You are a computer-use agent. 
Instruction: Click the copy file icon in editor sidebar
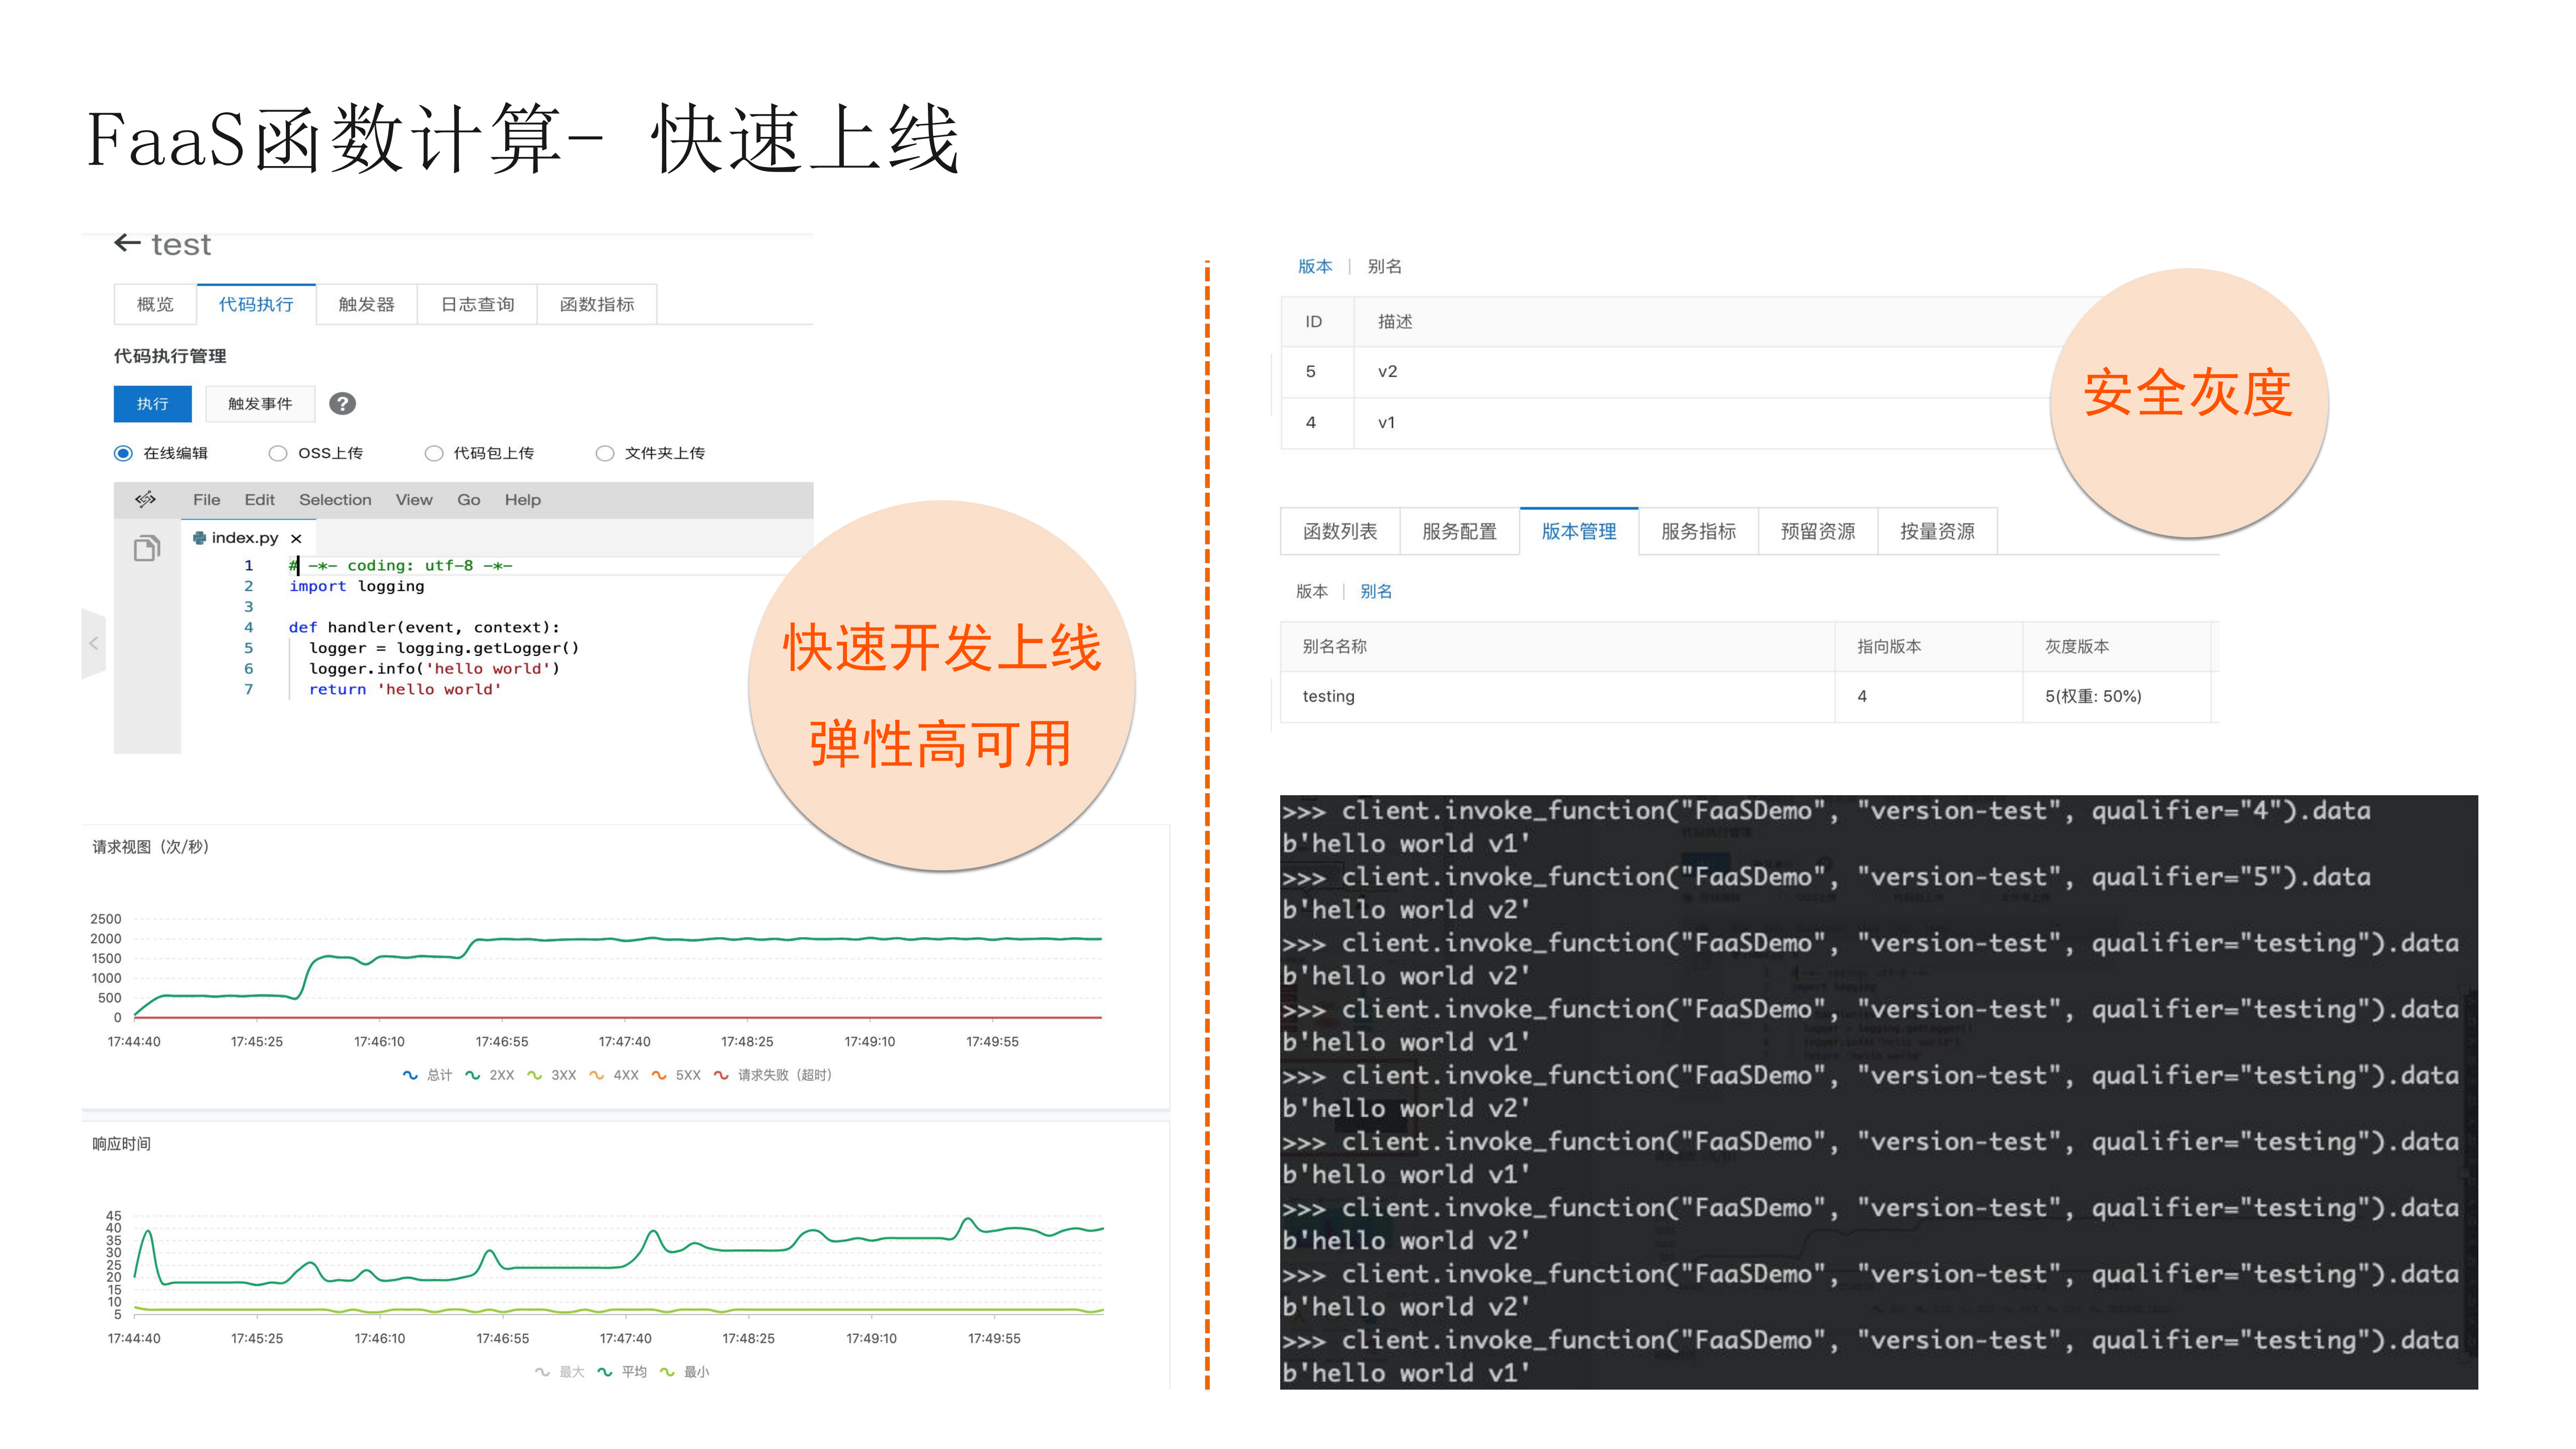[x=148, y=547]
